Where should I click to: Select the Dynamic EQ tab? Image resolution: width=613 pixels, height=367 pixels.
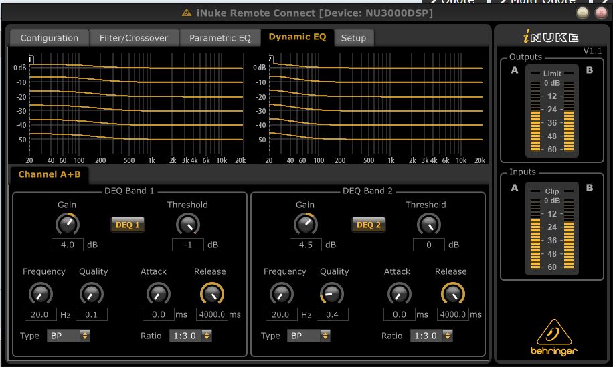coord(298,37)
